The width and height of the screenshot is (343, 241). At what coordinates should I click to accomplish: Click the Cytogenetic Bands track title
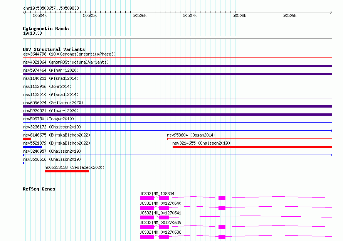click(46, 29)
